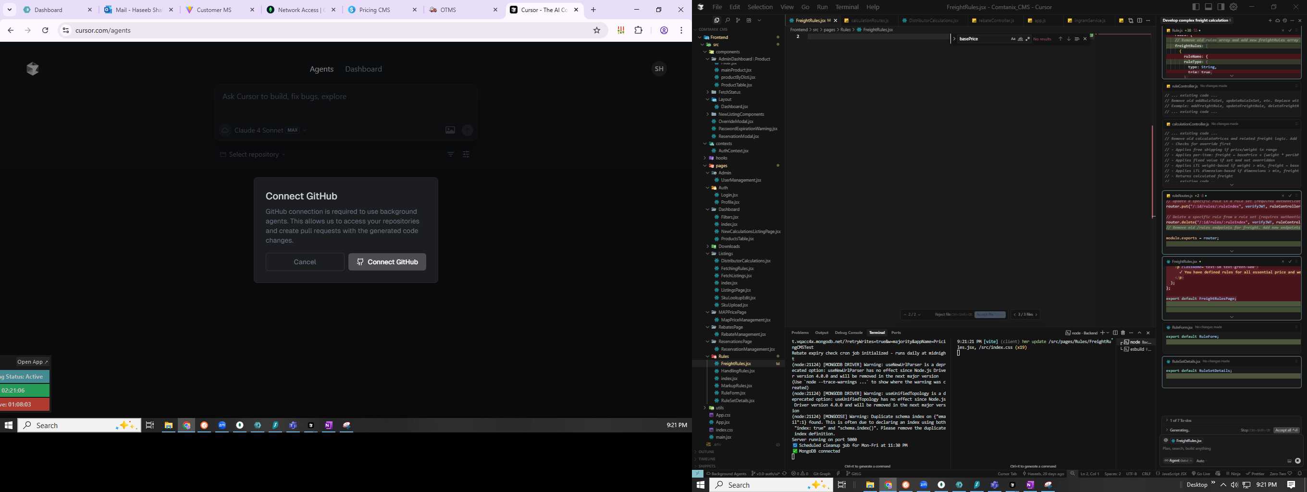Open Chrome Extensions puzzle icon

click(x=638, y=30)
